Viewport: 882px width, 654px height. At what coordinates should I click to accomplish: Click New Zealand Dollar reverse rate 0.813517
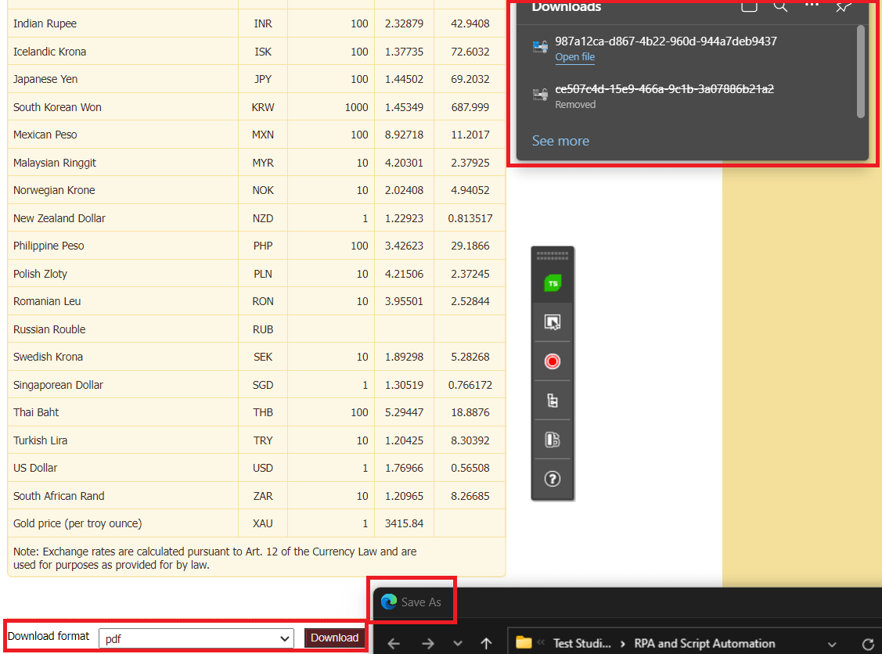[470, 218]
